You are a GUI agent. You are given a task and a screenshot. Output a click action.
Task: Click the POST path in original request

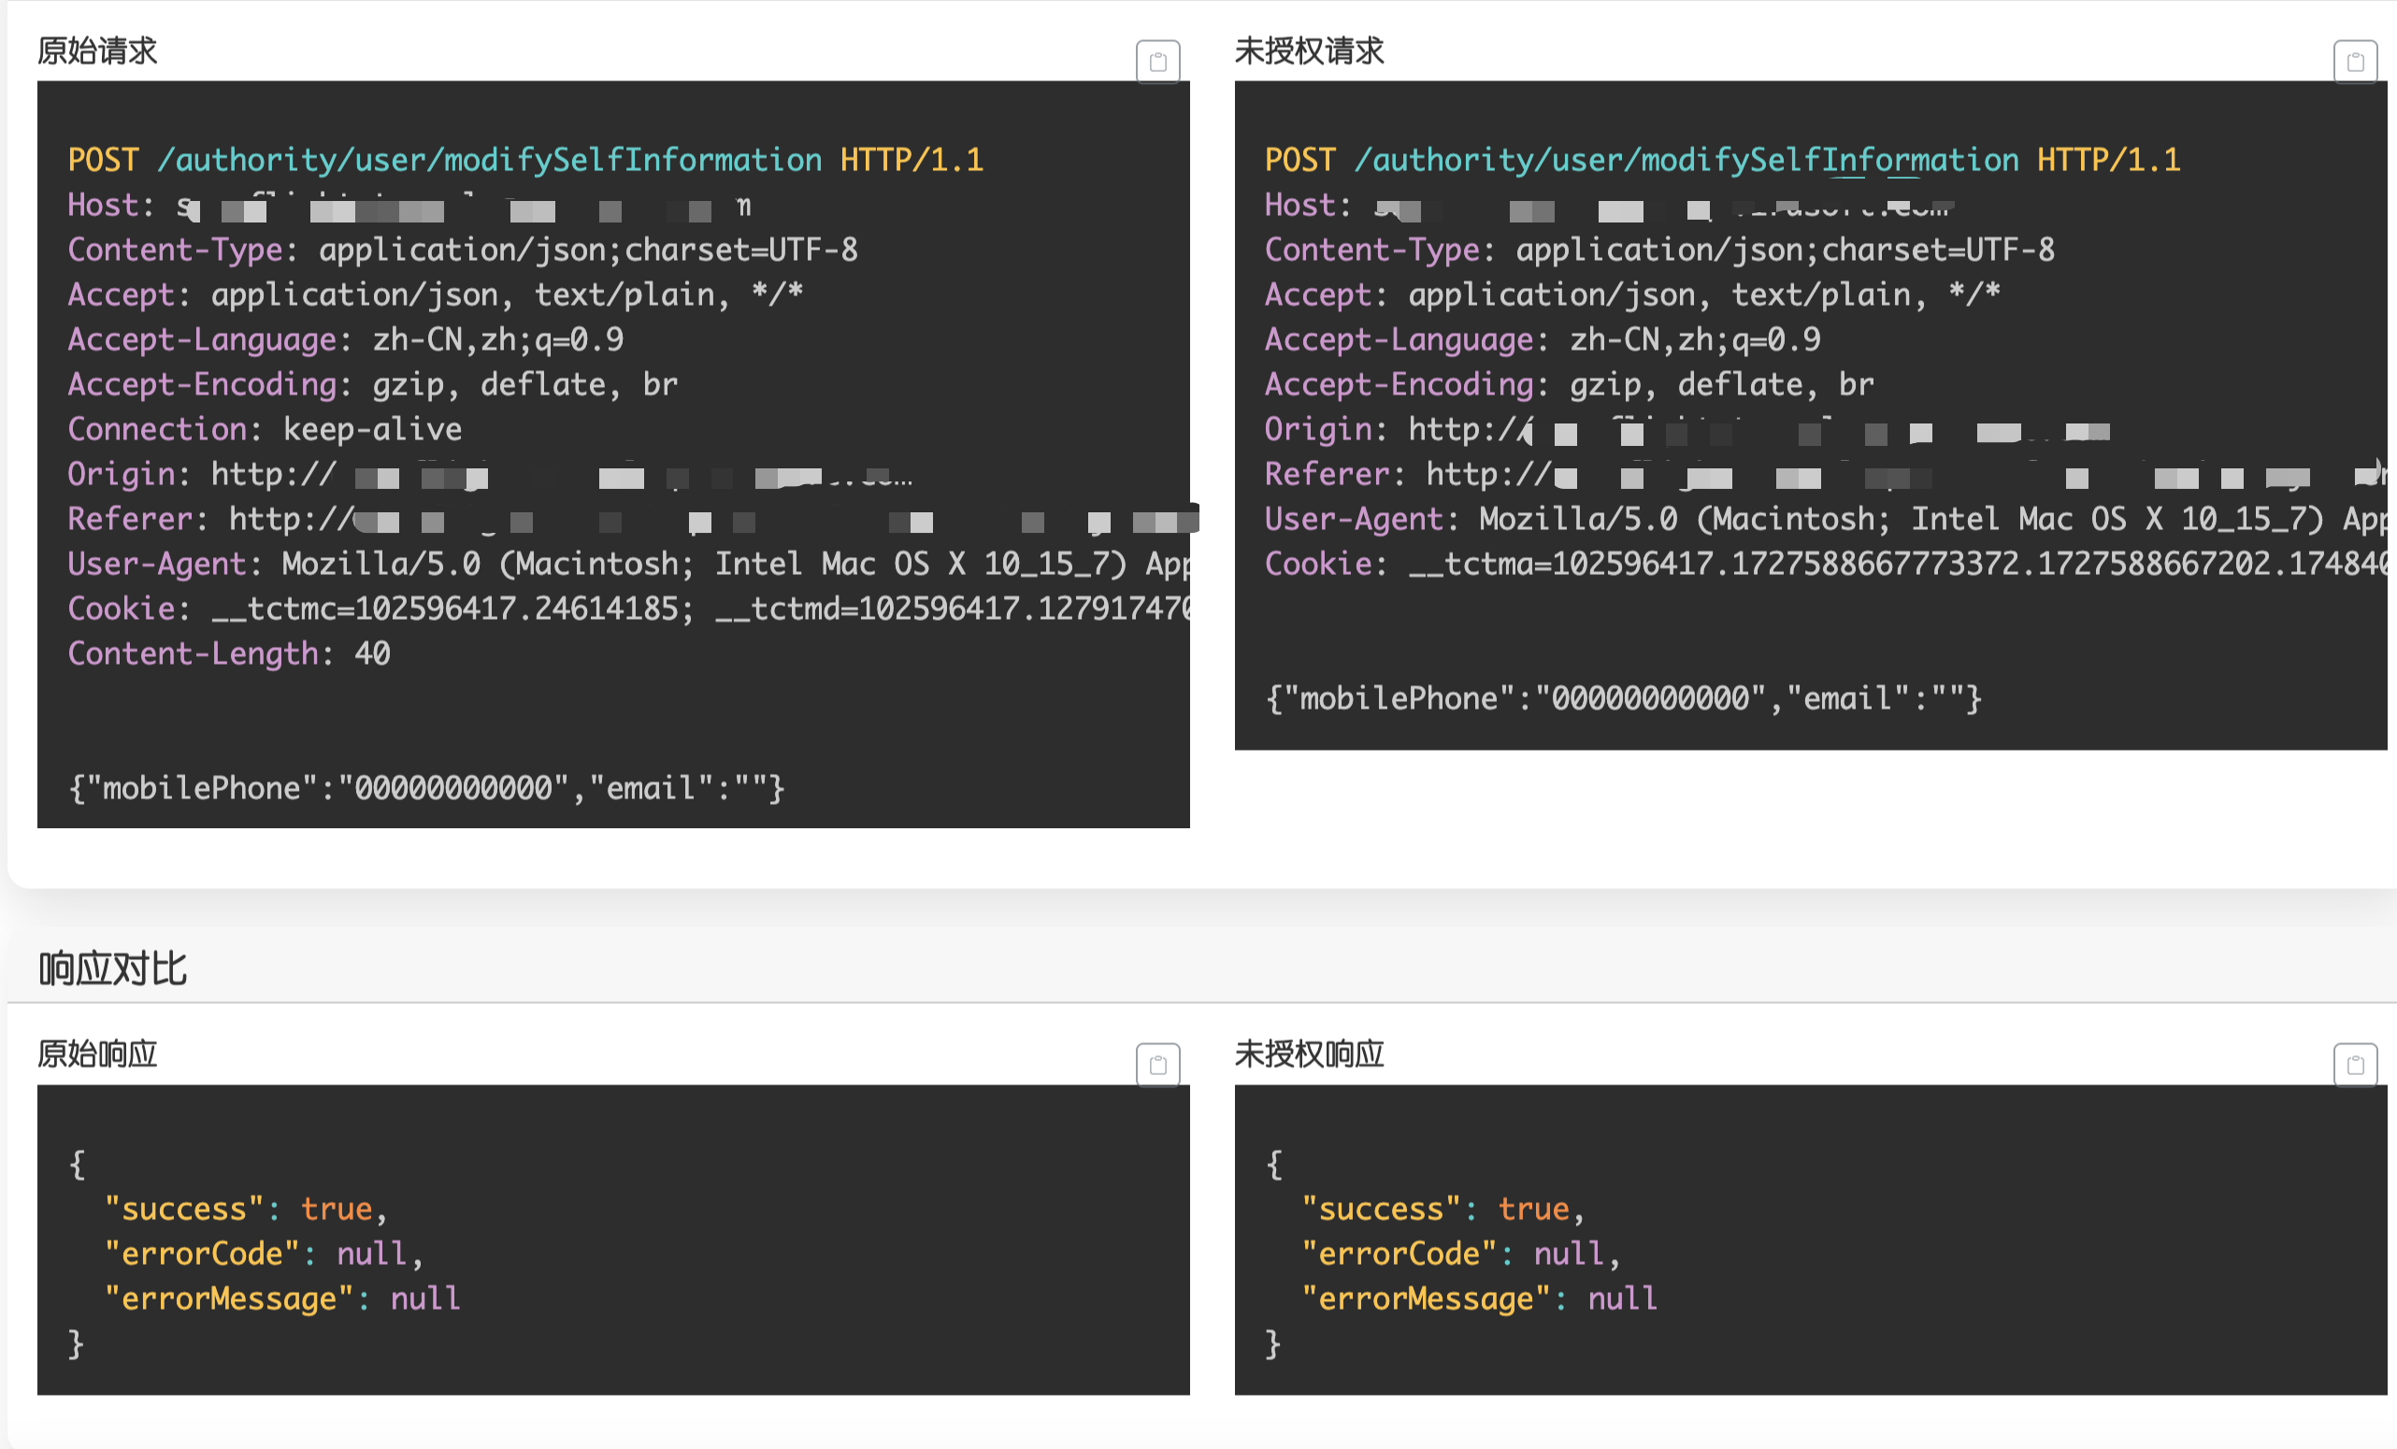pyautogui.click(x=489, y=161)
